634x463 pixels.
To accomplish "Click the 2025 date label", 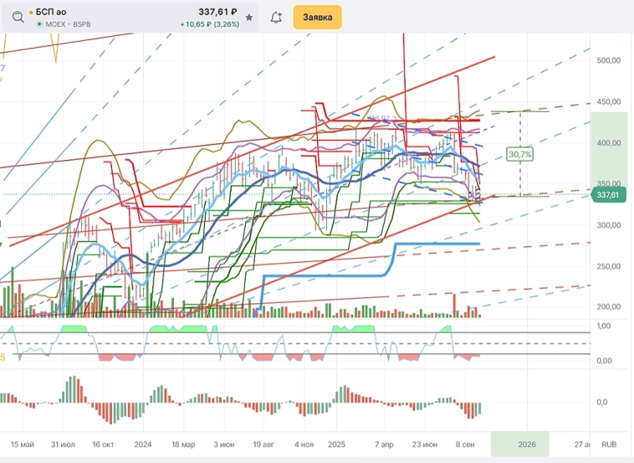I will [336, 445].
